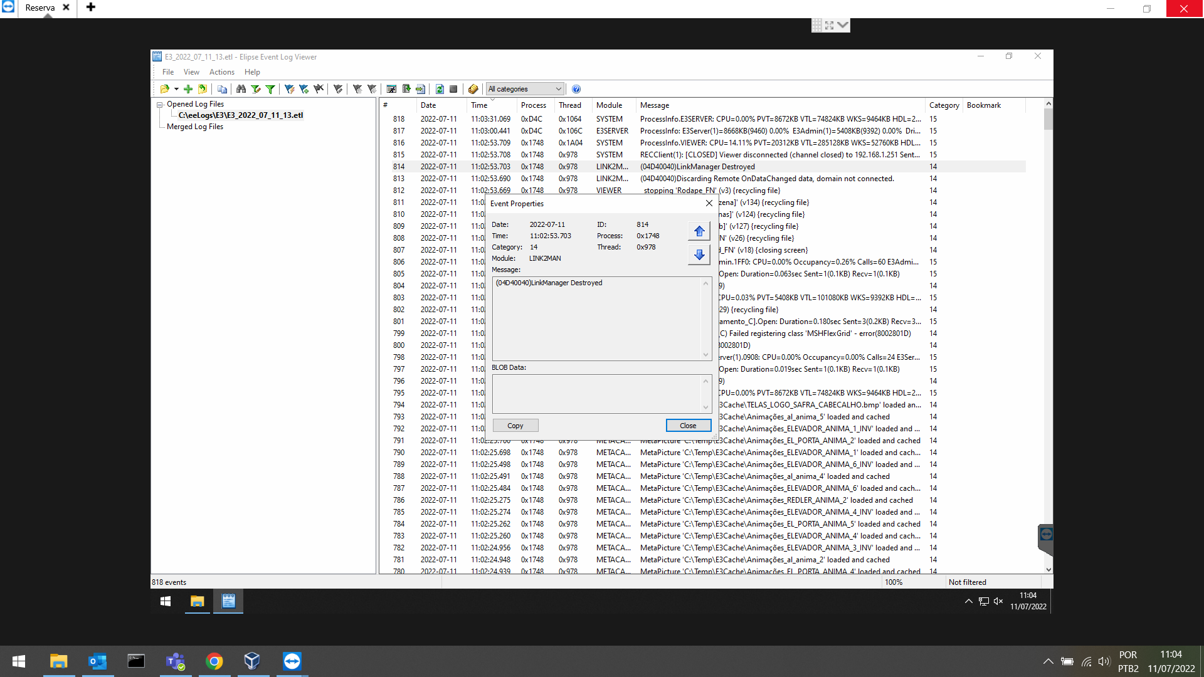
Task: Click the Close button in dialog
Action: (x=688, y=426)
